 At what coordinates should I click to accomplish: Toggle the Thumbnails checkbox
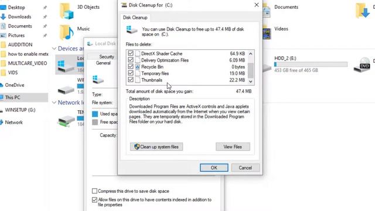tap(131, 80)
